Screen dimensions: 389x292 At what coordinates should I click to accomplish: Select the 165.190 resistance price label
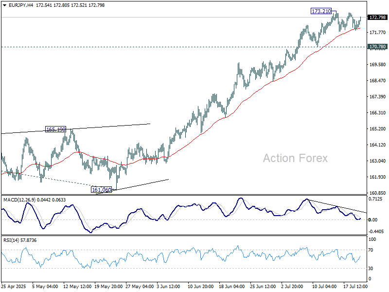55,129
